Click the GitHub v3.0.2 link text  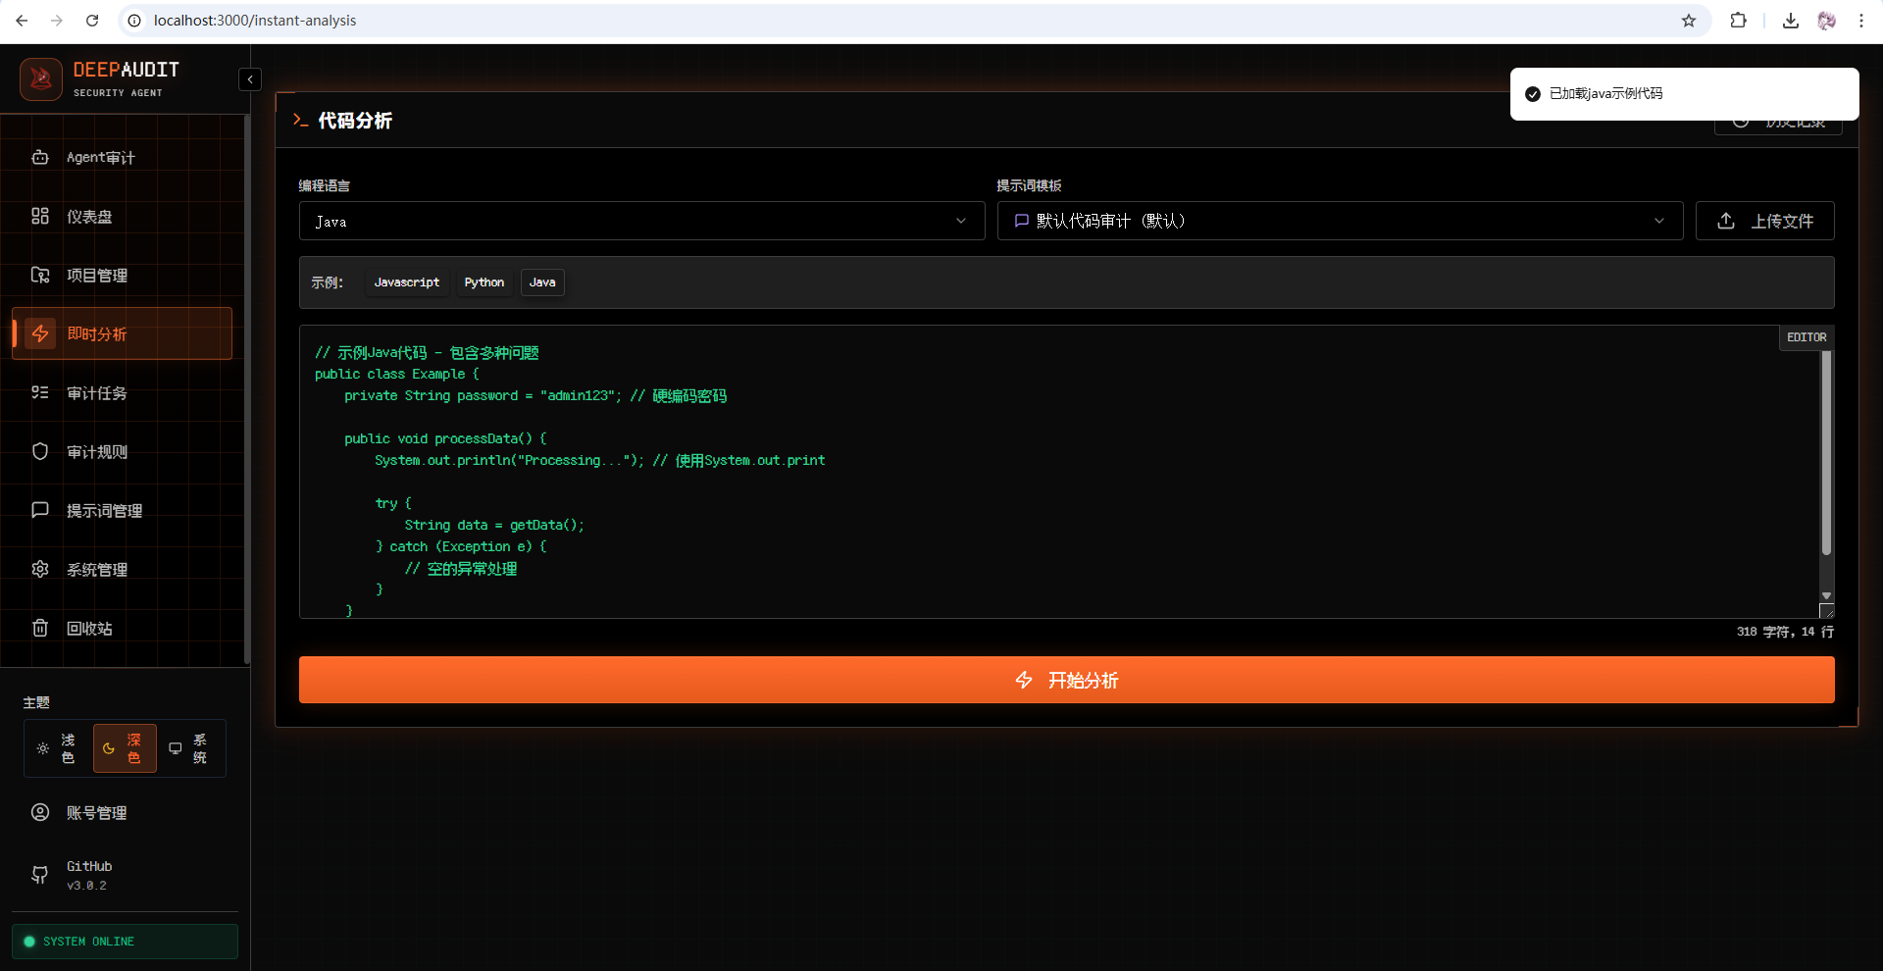coord(89,875)
